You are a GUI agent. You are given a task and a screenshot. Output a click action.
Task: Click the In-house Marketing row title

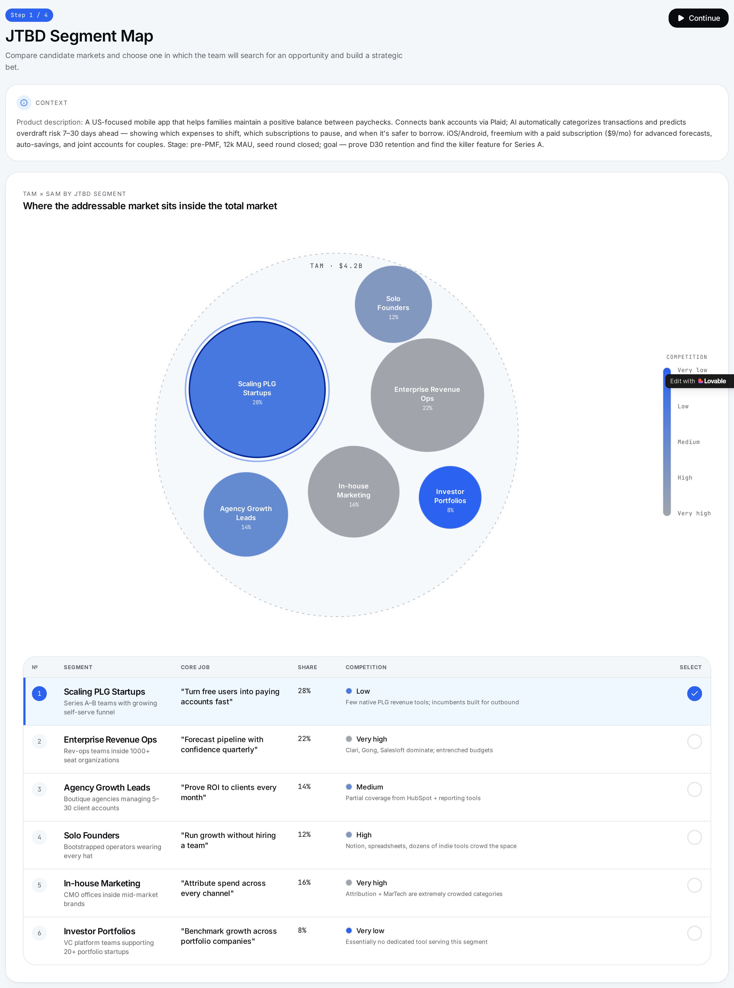[x=102, y=883]
